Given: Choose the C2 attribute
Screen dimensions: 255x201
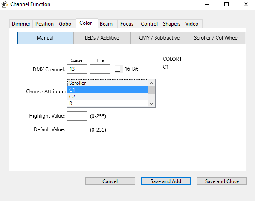Looking at the screenshot, I should 107,96.
